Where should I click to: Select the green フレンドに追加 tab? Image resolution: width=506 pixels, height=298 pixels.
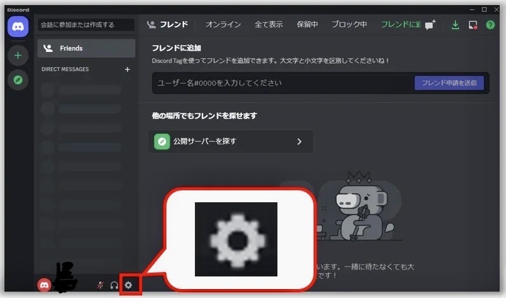click(401, 25)
